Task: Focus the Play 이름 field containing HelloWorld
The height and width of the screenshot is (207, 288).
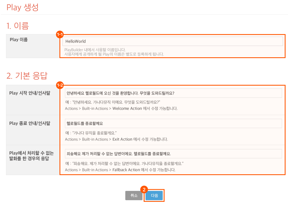Action: [x=172, y=41]
